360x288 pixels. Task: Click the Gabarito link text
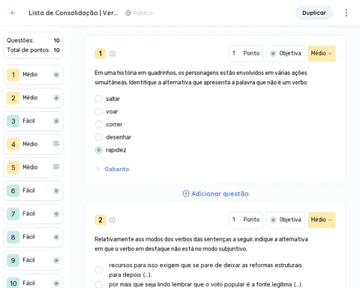tap(117, 169)
